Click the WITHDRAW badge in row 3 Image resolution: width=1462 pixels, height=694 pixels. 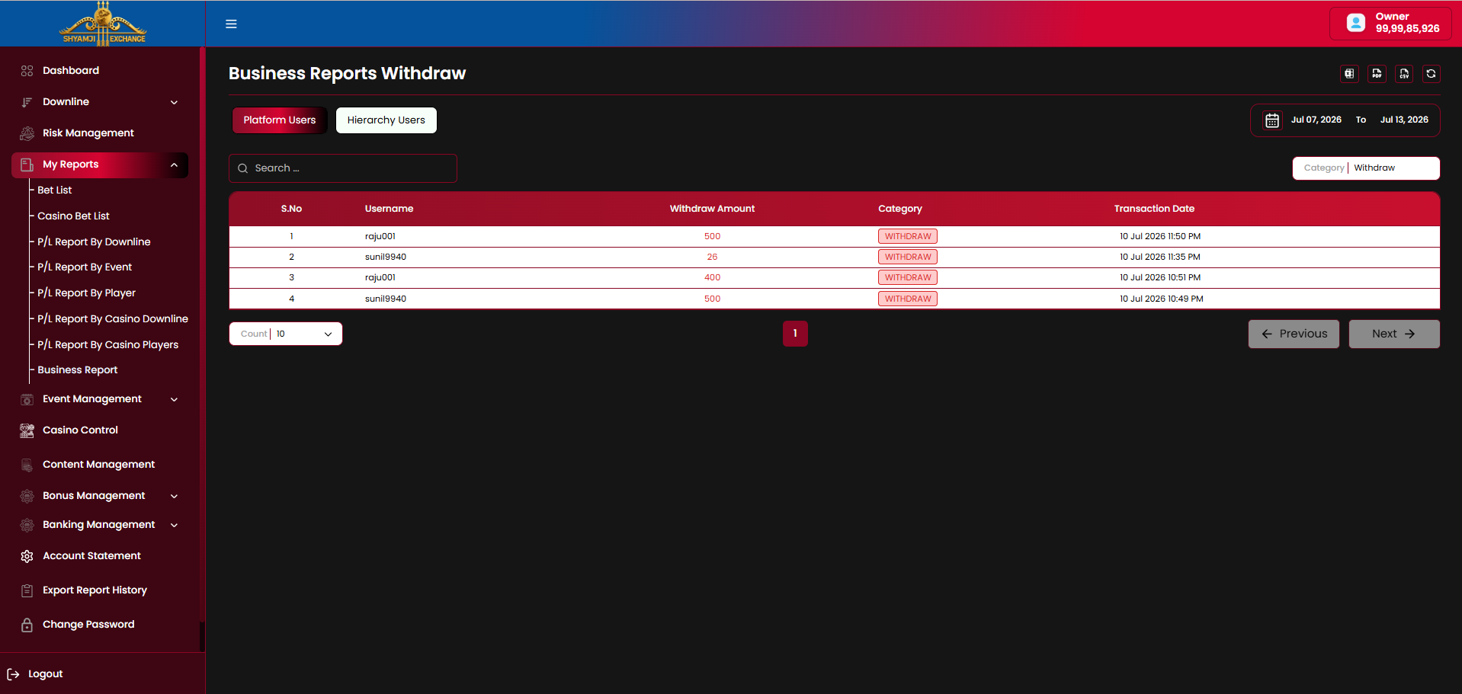[908, 278]
